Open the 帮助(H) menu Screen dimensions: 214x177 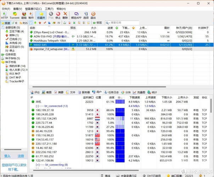click(x=61, y=9)
